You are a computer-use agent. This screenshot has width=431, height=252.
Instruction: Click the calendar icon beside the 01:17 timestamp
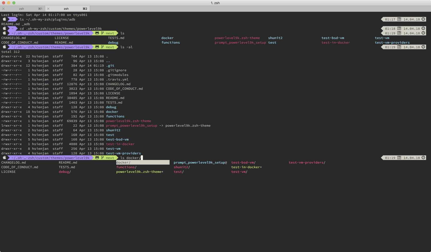coord(399,19)
